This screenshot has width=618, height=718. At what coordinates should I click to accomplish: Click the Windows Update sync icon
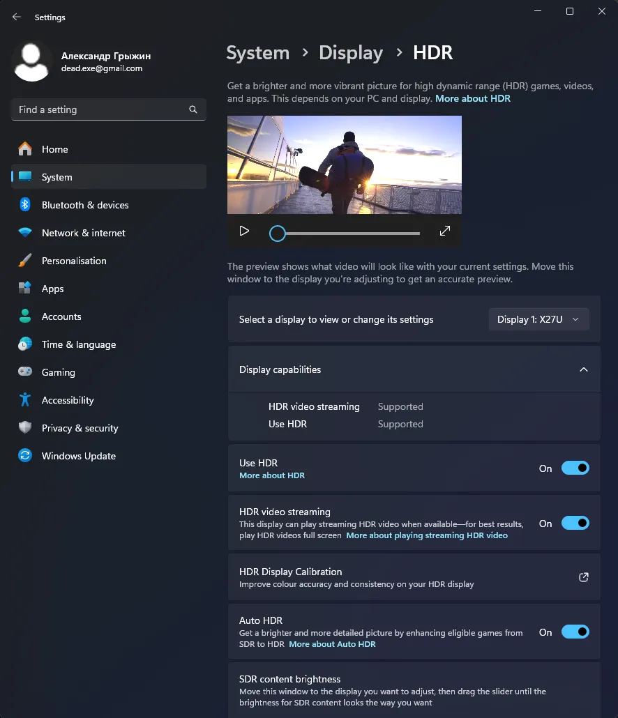coord(25,456)
